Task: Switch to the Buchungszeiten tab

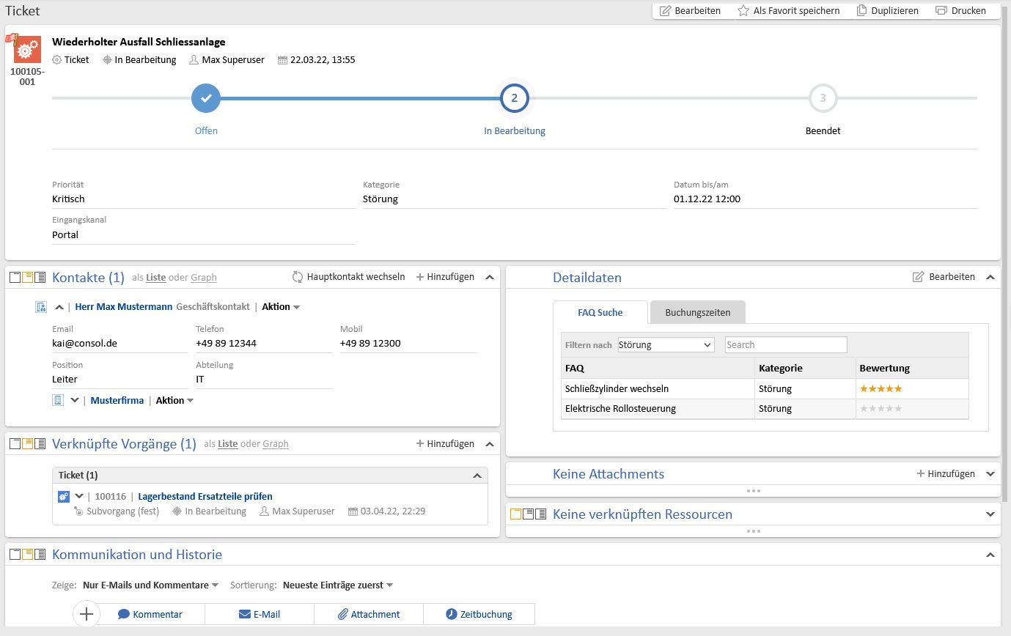Action: (697, 312)
